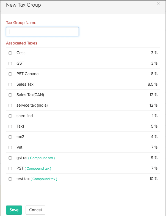Viewport: 166px width, 216px height.
Task: Select the shec- ind checkbox
Action: click(x=10, y=116)
